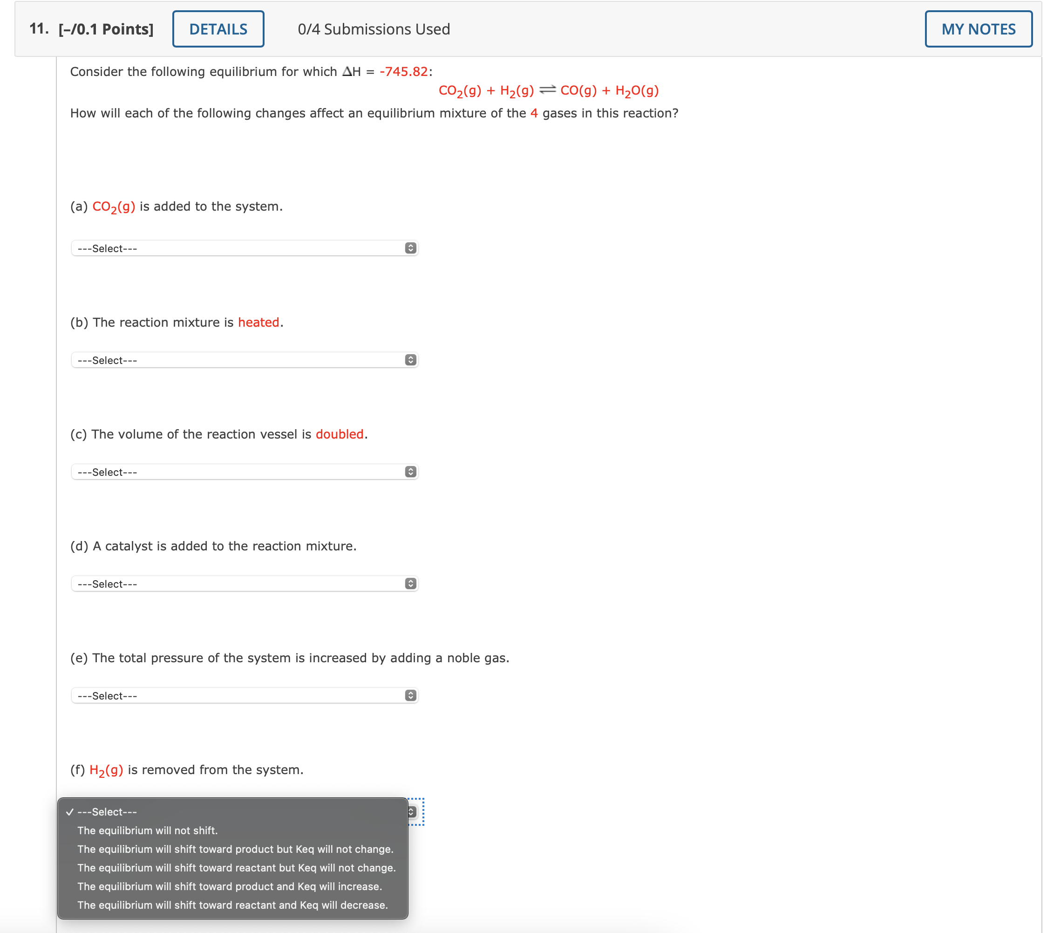Open the dropdown for part (c) volume doubled

[245, 472]
